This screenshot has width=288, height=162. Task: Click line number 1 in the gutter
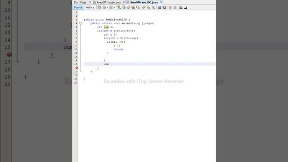[76, 12]
